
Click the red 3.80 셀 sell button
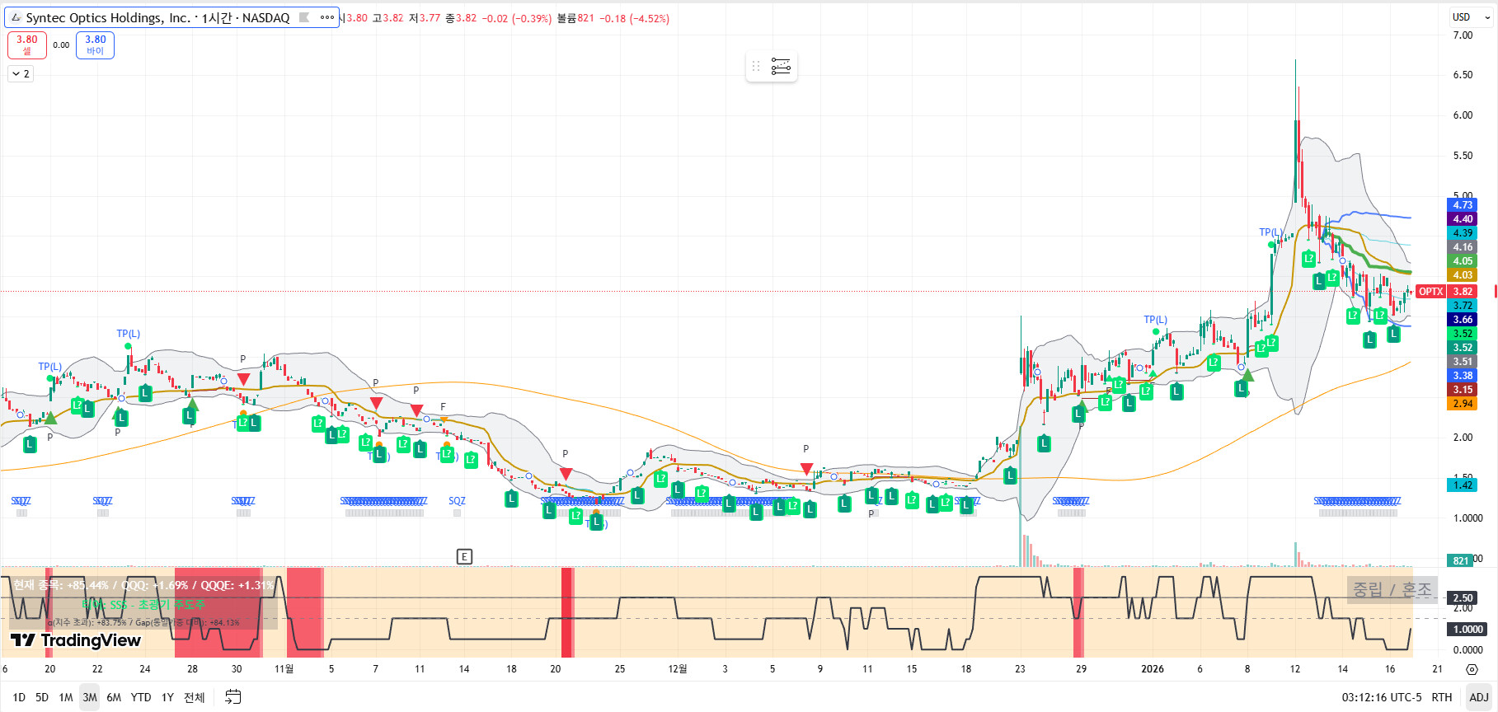point(27,45)
